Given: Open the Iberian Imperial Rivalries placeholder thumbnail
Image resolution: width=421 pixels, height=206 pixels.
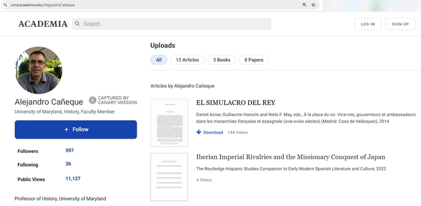Looking at the screenshot, I should (169, 177).
